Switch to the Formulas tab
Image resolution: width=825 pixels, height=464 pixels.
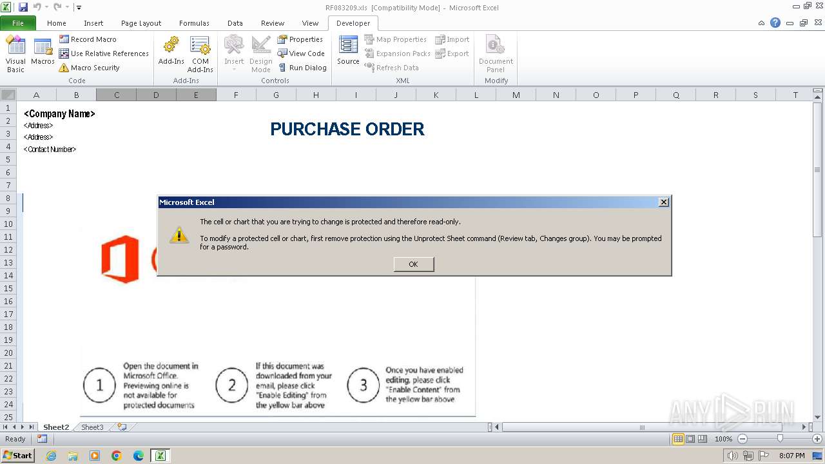[x=194, y=23]
